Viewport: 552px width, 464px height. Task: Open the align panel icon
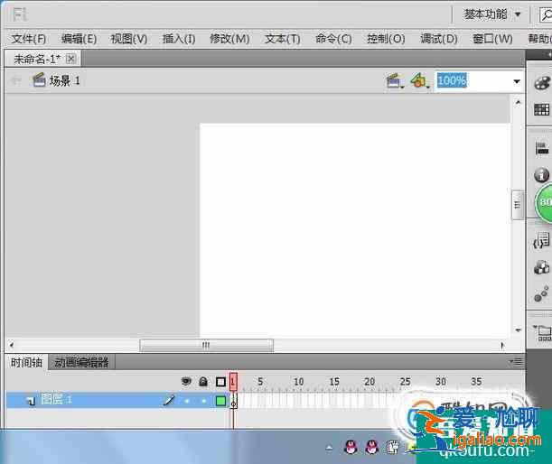tap(542, 148)
